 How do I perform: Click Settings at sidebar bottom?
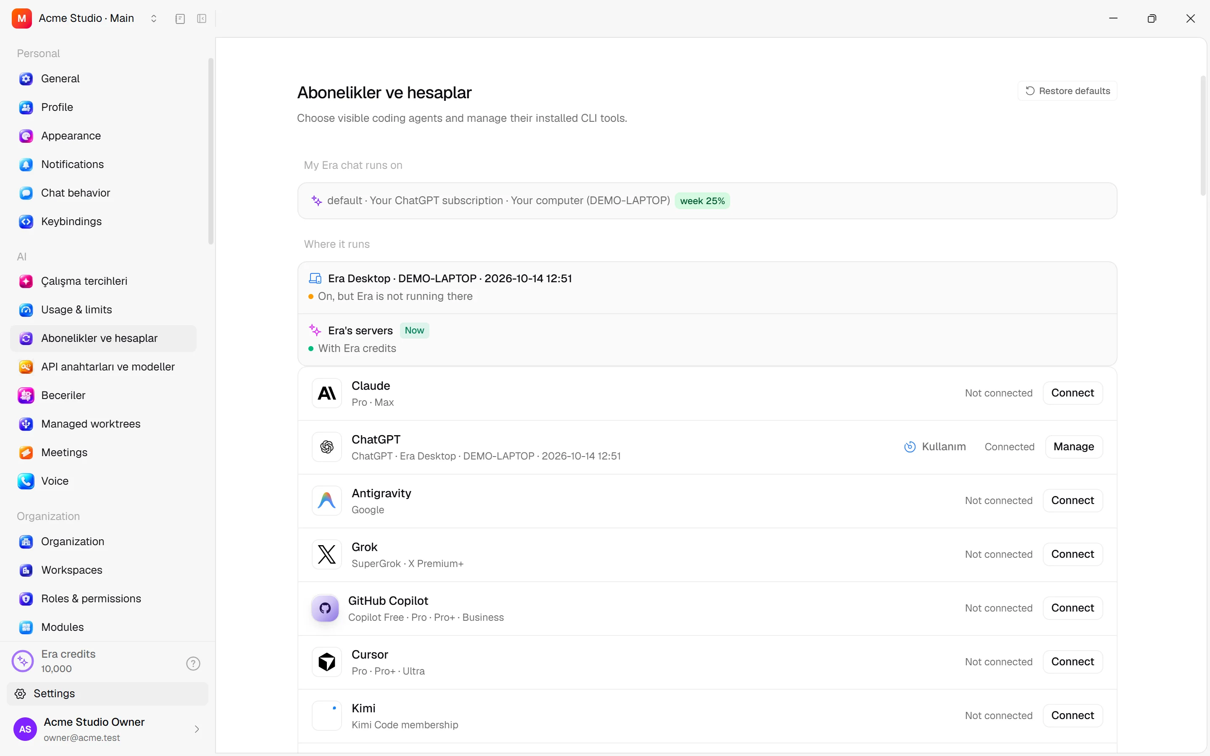(108, 693)
